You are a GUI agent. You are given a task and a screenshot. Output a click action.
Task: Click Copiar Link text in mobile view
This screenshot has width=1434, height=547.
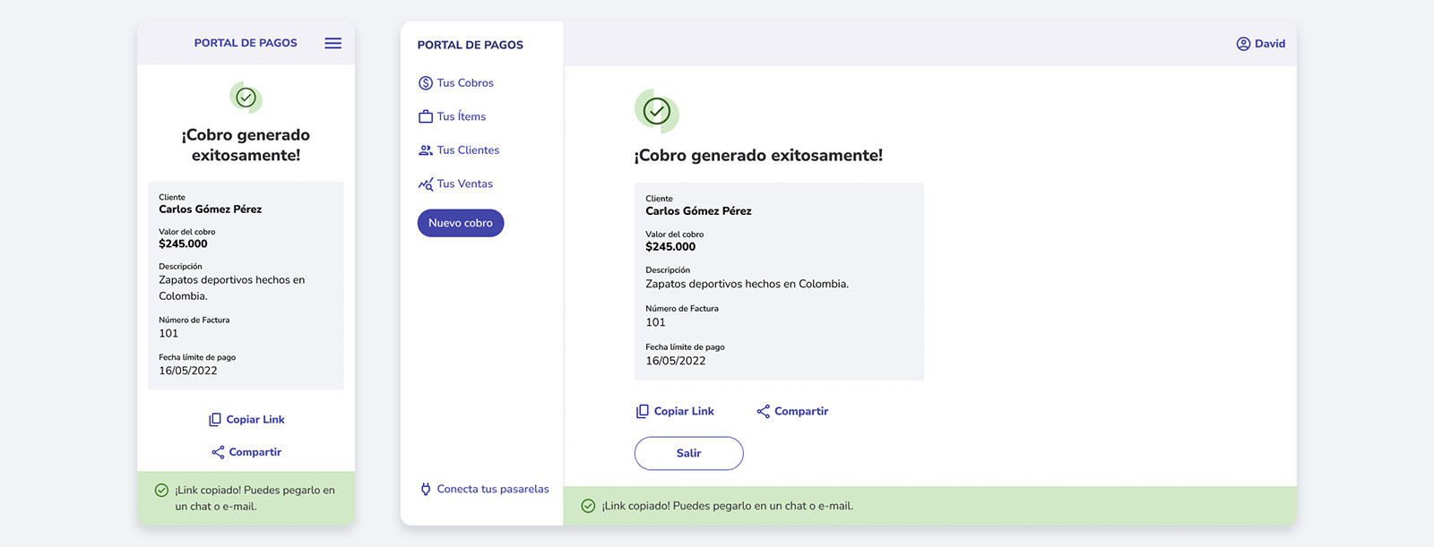(255, 420)
